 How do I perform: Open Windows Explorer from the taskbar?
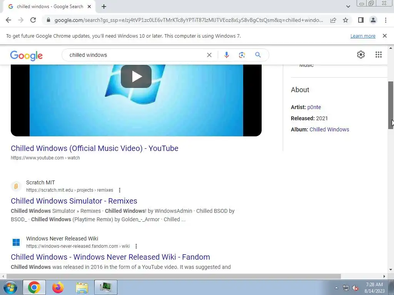click(x=82, y=287)
